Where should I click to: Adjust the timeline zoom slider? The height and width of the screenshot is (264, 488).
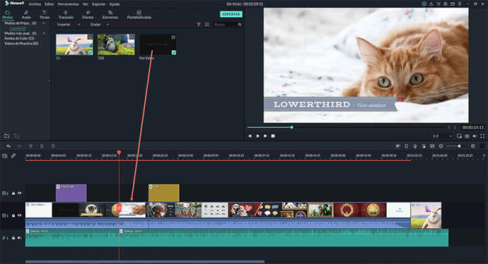[459, 146]
